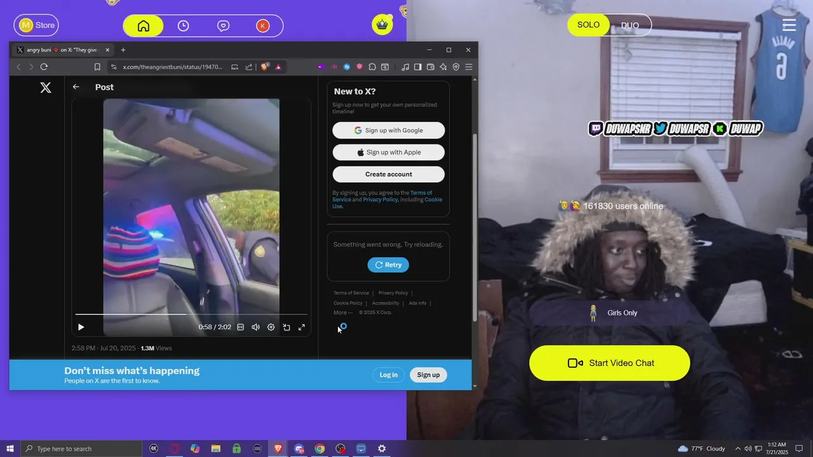The image size is (813, 457).
Task: Open a new browser tab
Action: (123, 50)
